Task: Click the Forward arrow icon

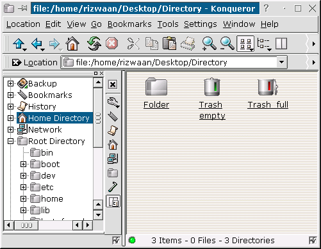Action: point(55,44)
